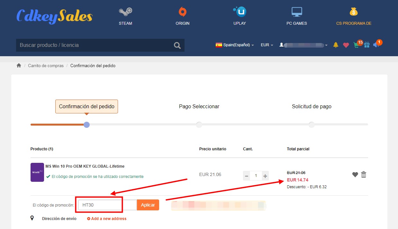The image size is (398, 229).
Task: Go to the home breadcrumb icon
Action: click(19, 66)
